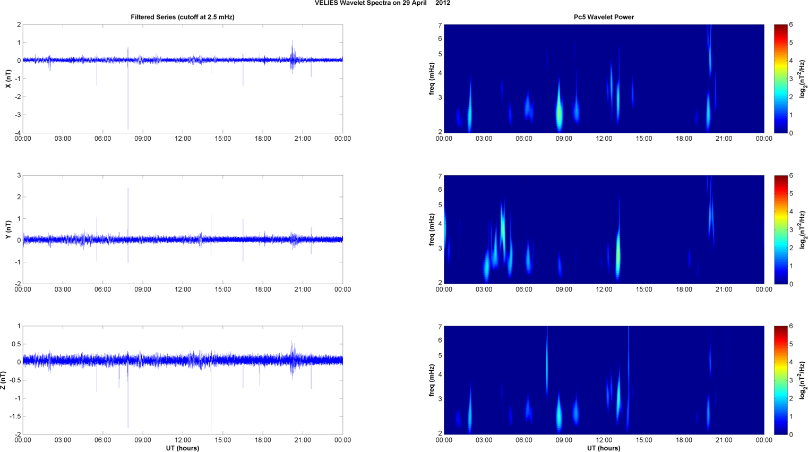Click the '21:00' tick under the Y time series
Viewport: 808px width, 452px height.
[303, 289]
